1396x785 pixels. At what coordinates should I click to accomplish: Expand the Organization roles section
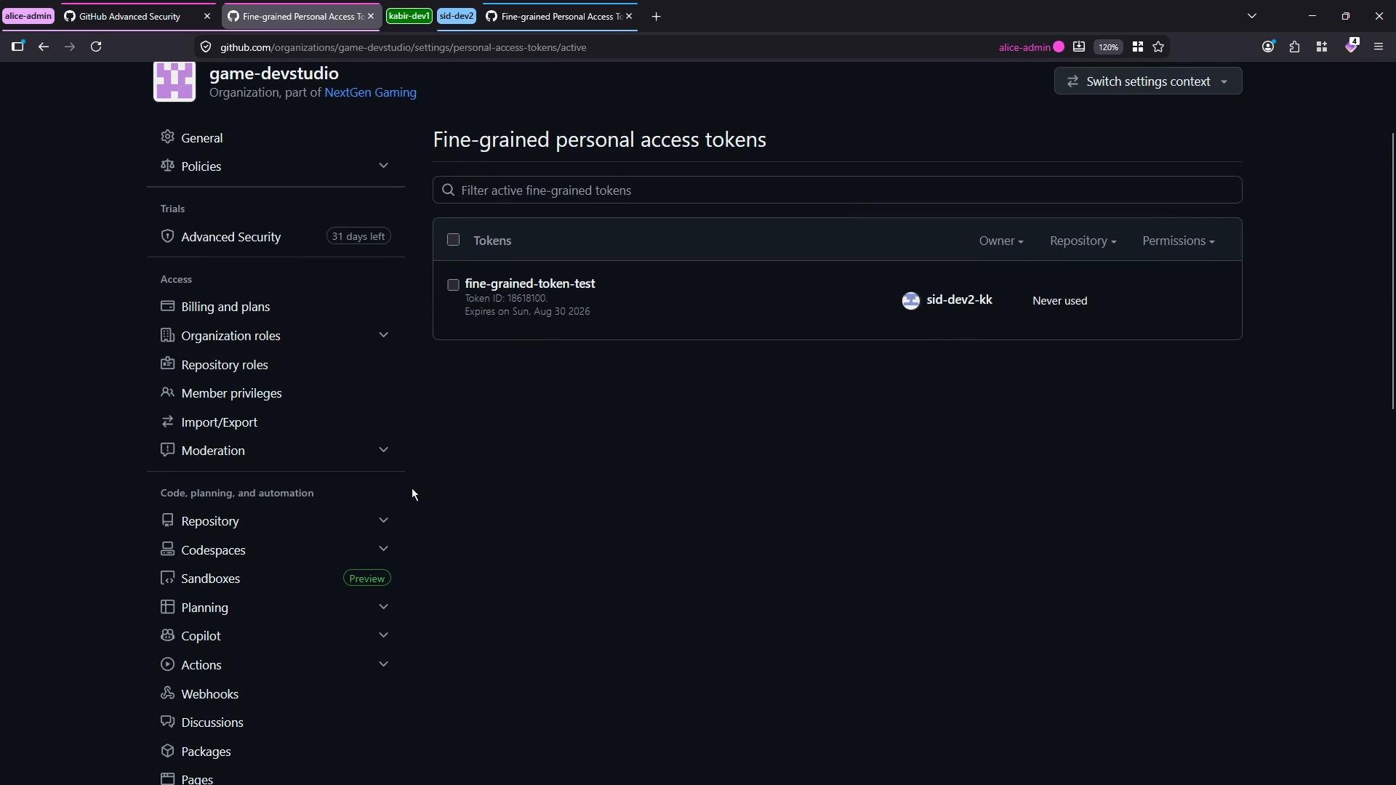click(383, 335)
